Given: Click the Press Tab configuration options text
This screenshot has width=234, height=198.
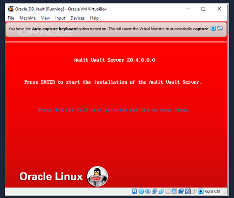Looking at the screenshot, I should click(x=114, y=110).
